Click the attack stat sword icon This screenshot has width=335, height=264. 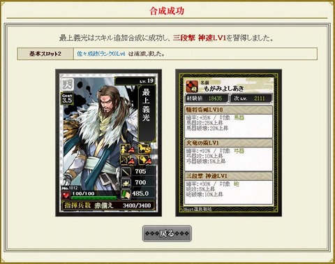point(126,173)
